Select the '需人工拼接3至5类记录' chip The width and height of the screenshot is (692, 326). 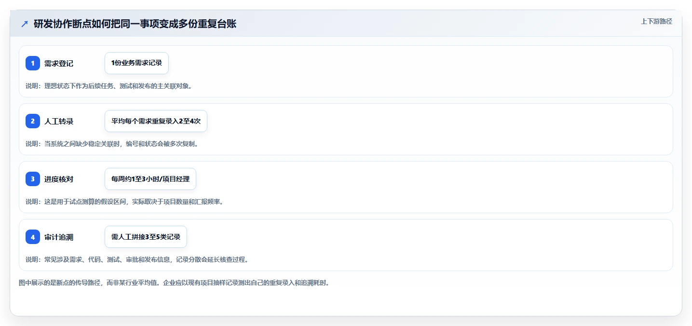tap(146, 237)
